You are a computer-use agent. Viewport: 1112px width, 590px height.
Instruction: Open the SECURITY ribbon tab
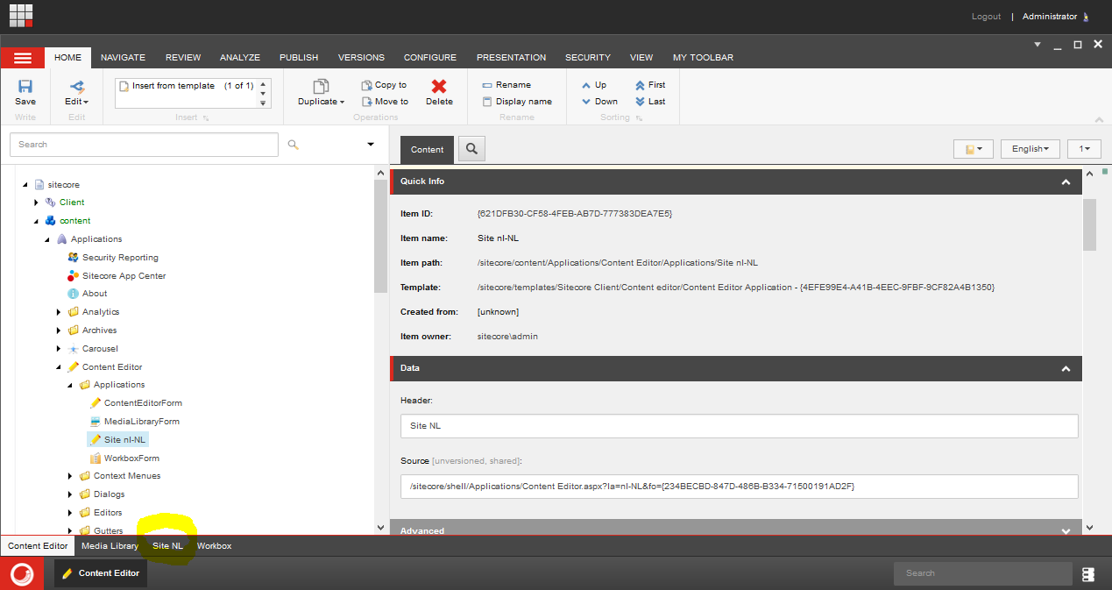588,58
